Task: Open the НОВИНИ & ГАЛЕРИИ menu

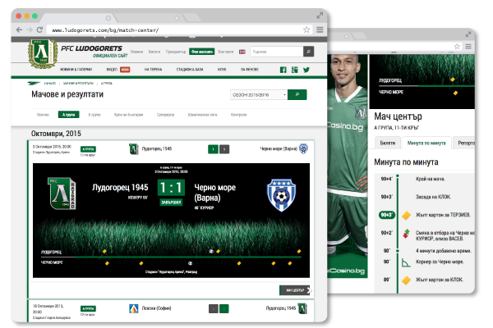Action: [x=76, y=70]
